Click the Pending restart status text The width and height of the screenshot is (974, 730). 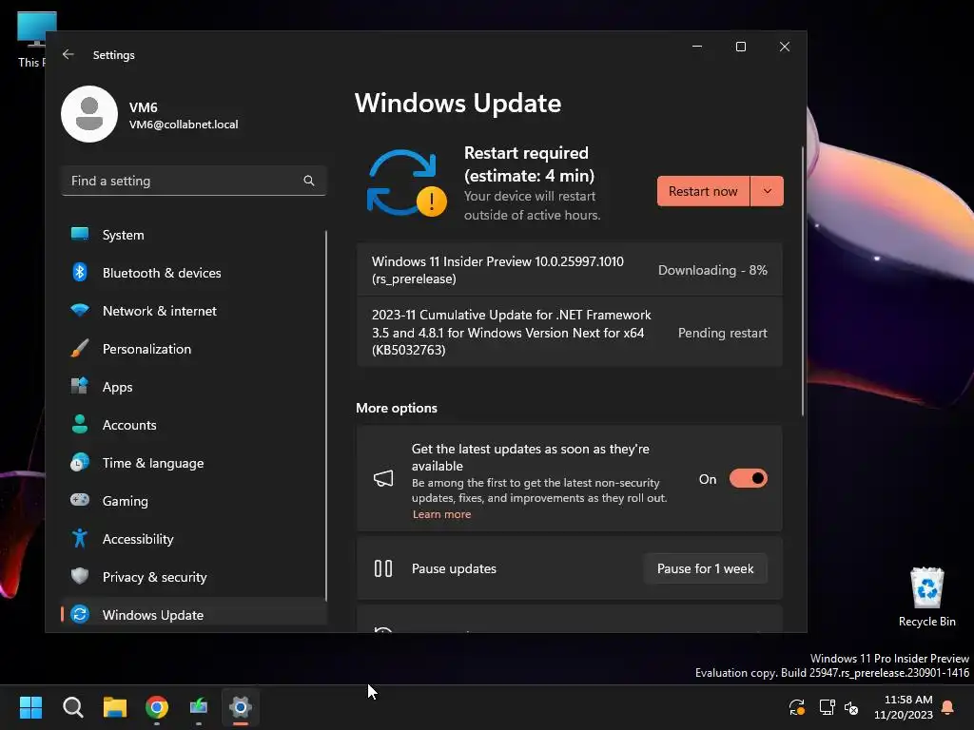723,333
